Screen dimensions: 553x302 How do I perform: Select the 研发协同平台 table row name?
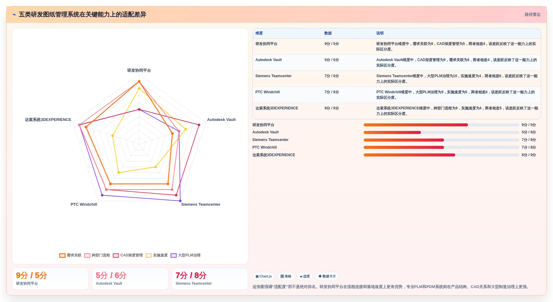266,44
